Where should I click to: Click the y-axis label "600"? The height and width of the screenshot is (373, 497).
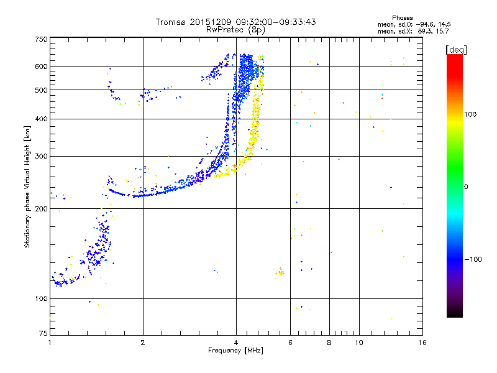click(41, 67)
